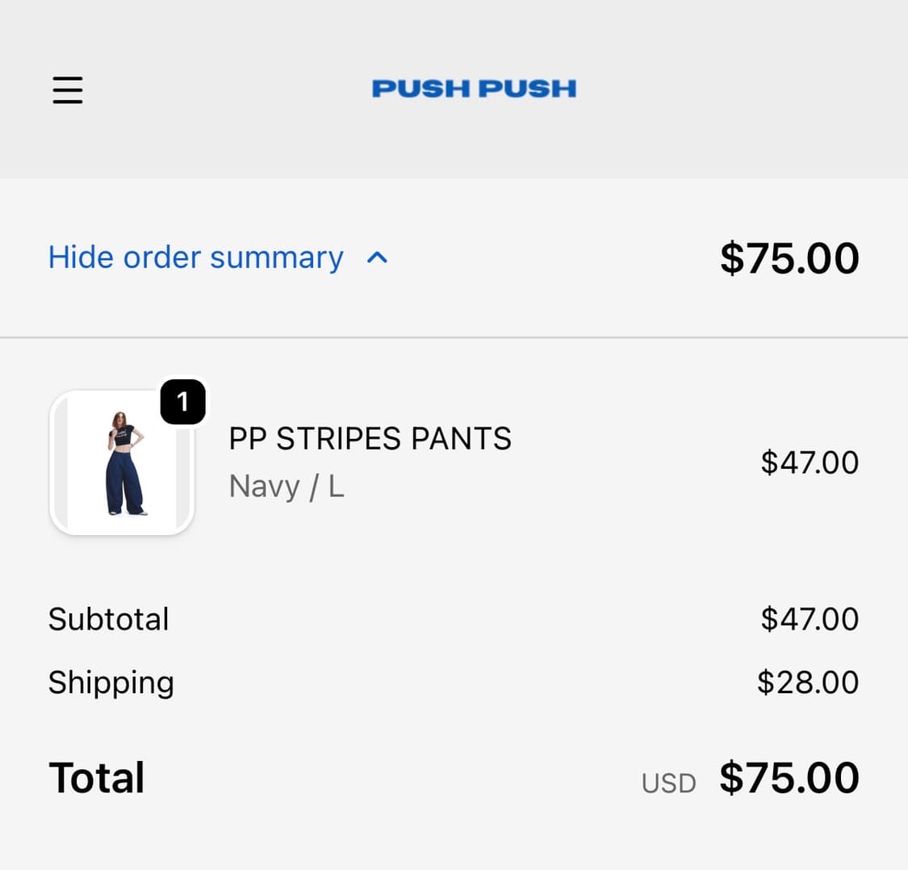This screenshot has height=870, width=908.
Task: Open the hamburger navigation menu
Action: coord(68,90)
